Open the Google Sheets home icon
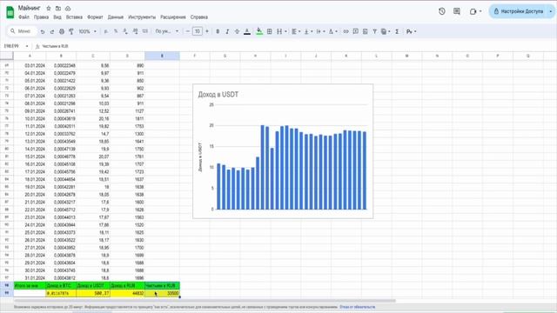557x313 pixels. (x=10, y=12)
